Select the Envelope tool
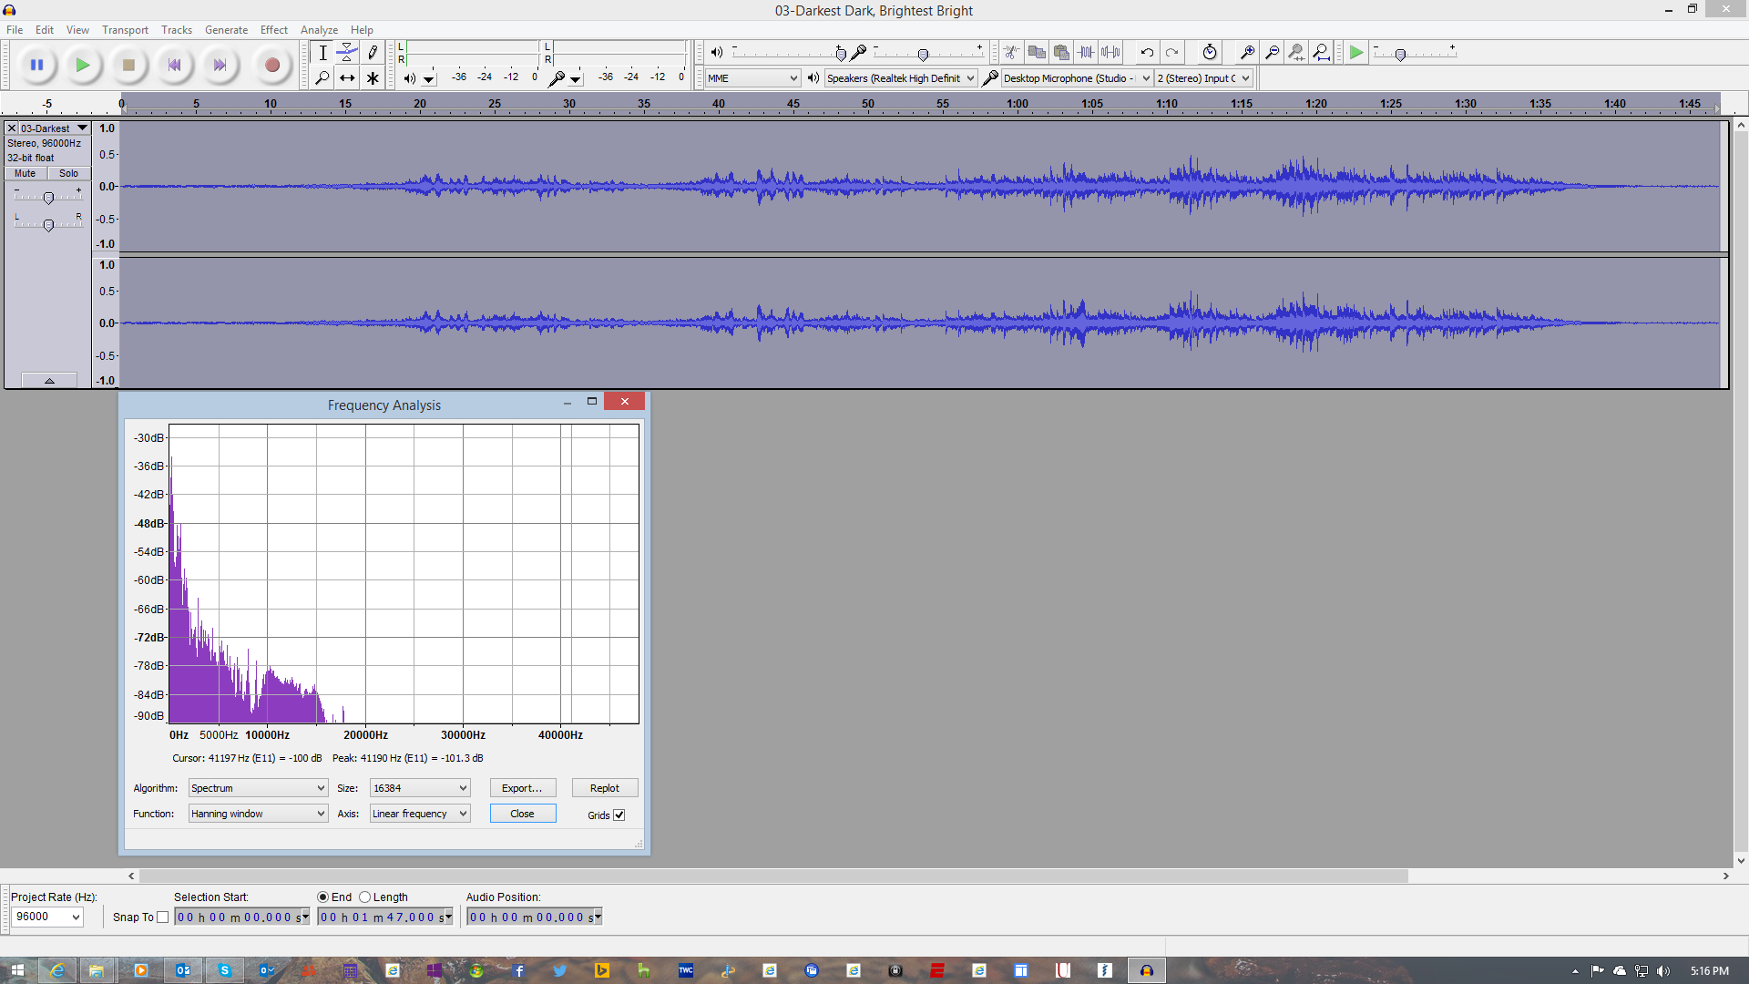 click(x=347, y=52)
